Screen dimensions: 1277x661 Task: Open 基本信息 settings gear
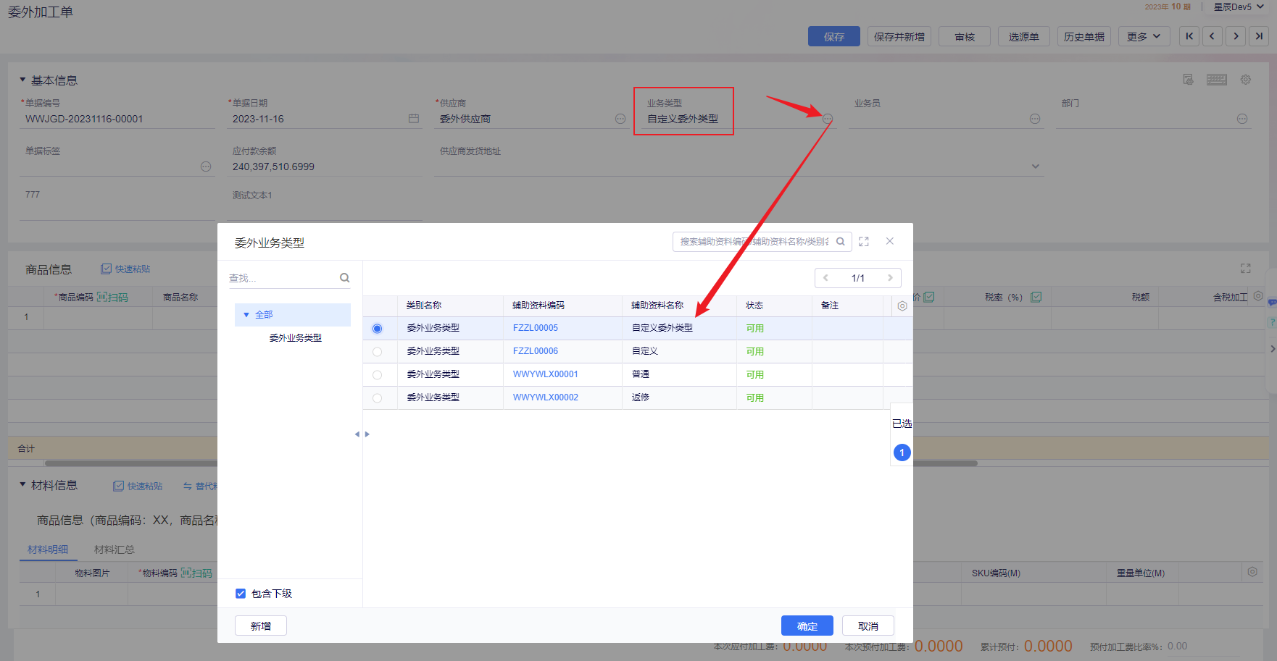click(x=1246, y=80)
